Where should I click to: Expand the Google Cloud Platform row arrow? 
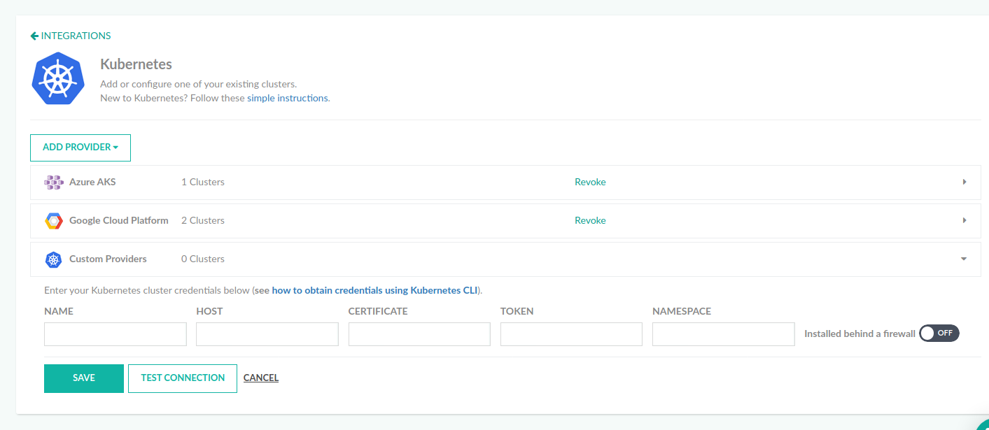pyautogui.click(x=964, y=220)
